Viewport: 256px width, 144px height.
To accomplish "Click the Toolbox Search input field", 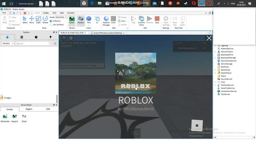I will [32, 44].
